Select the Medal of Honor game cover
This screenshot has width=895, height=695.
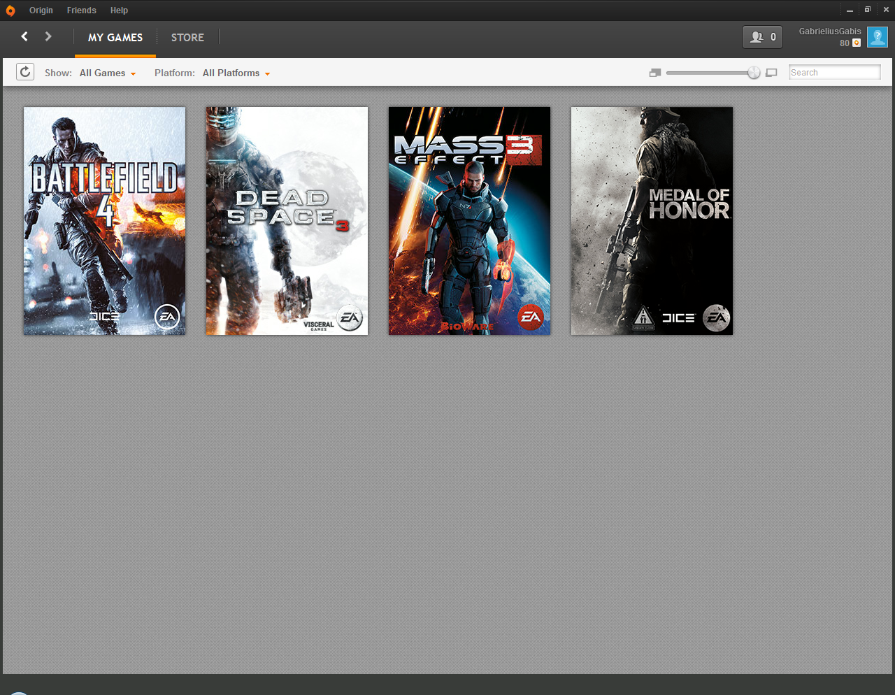pos(652,221)
